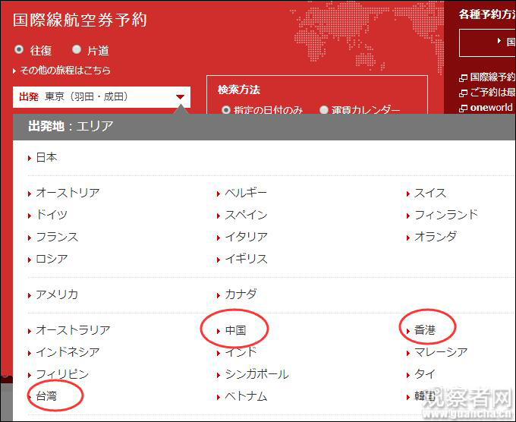Open the oneworld external link
Viewport: 516px width, 422px height.
[491, 107]
